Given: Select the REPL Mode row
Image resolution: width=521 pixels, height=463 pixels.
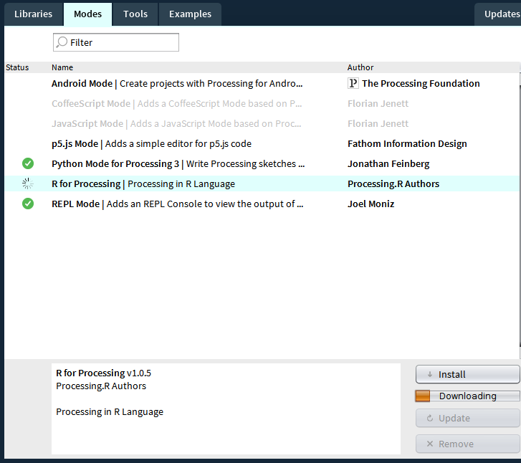Looking at the screenshot, I should coord(262,204).
